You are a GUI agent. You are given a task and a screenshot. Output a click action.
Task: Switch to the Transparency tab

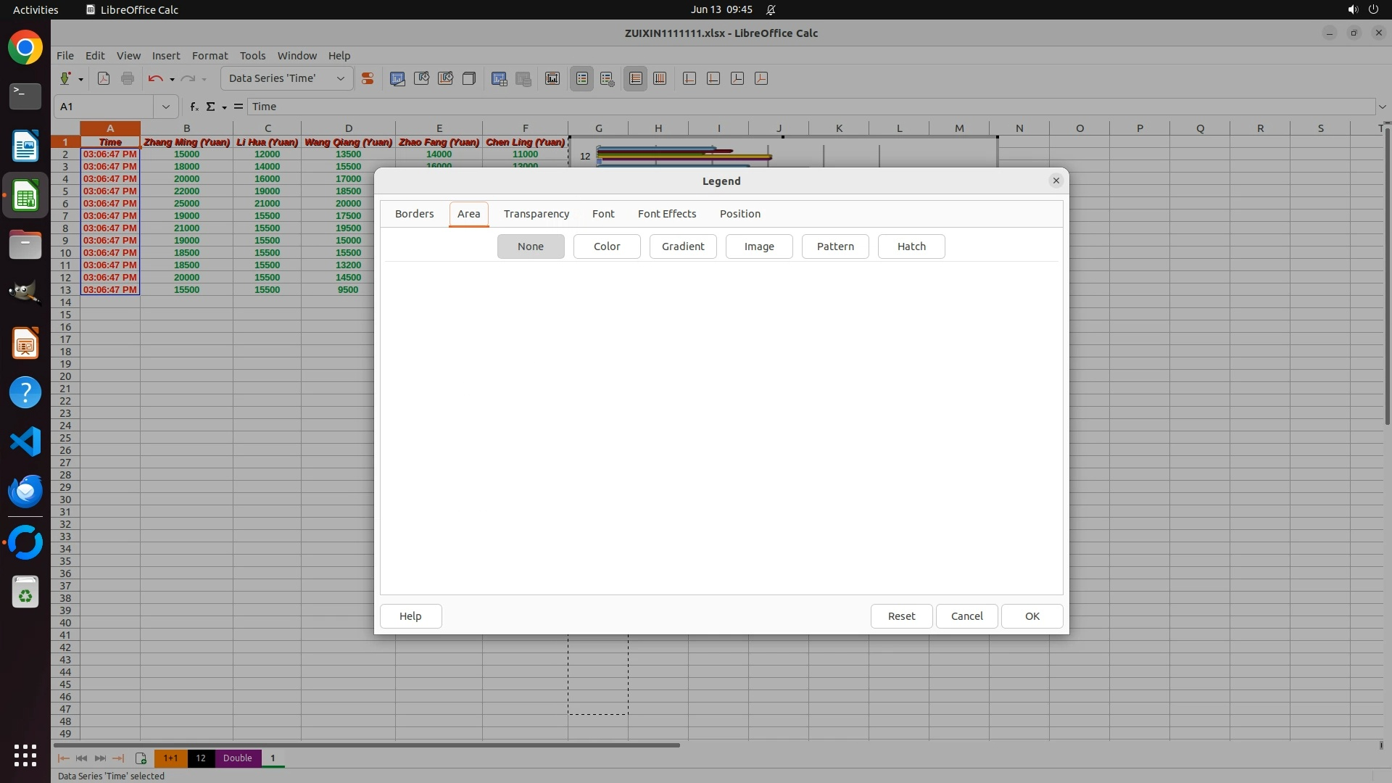coord(536,214)
